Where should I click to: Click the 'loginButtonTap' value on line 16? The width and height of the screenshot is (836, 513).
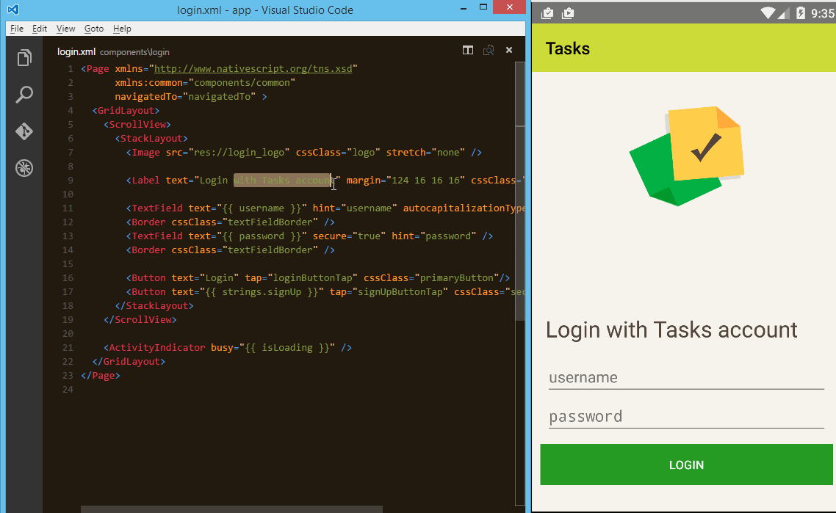[x=312, y=277]
